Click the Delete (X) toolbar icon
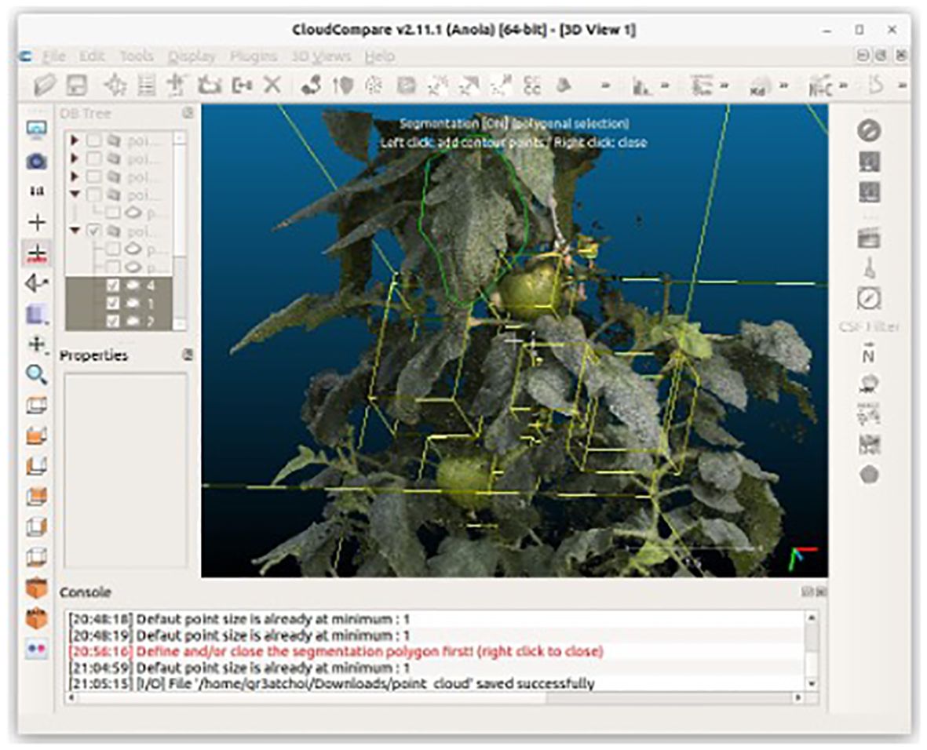927x750 pixels. tap(272, 85)
